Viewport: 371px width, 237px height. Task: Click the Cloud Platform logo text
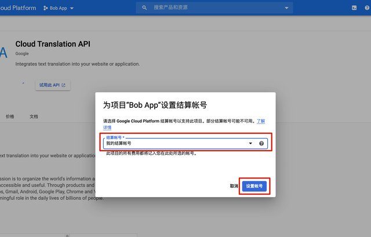pyautogui.click(x=18, y=8)
